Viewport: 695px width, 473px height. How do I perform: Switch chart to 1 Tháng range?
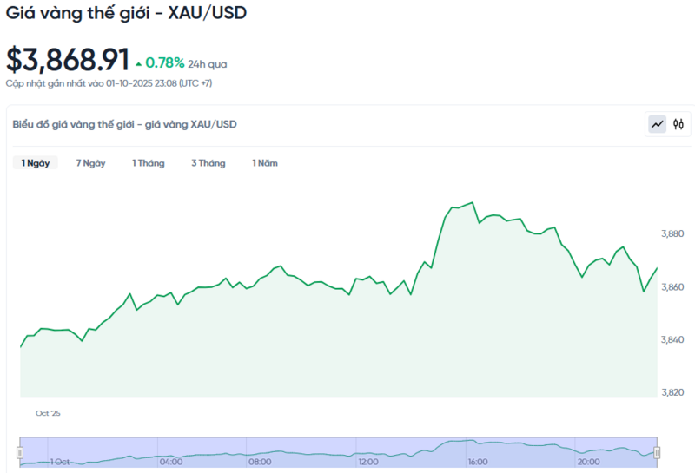click(x=148, y=163)
